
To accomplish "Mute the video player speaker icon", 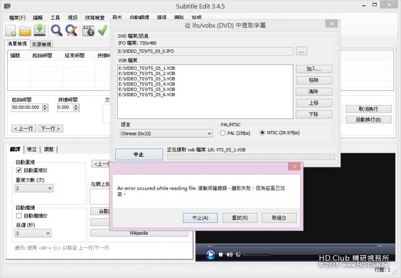I will [x=230, y=255].
